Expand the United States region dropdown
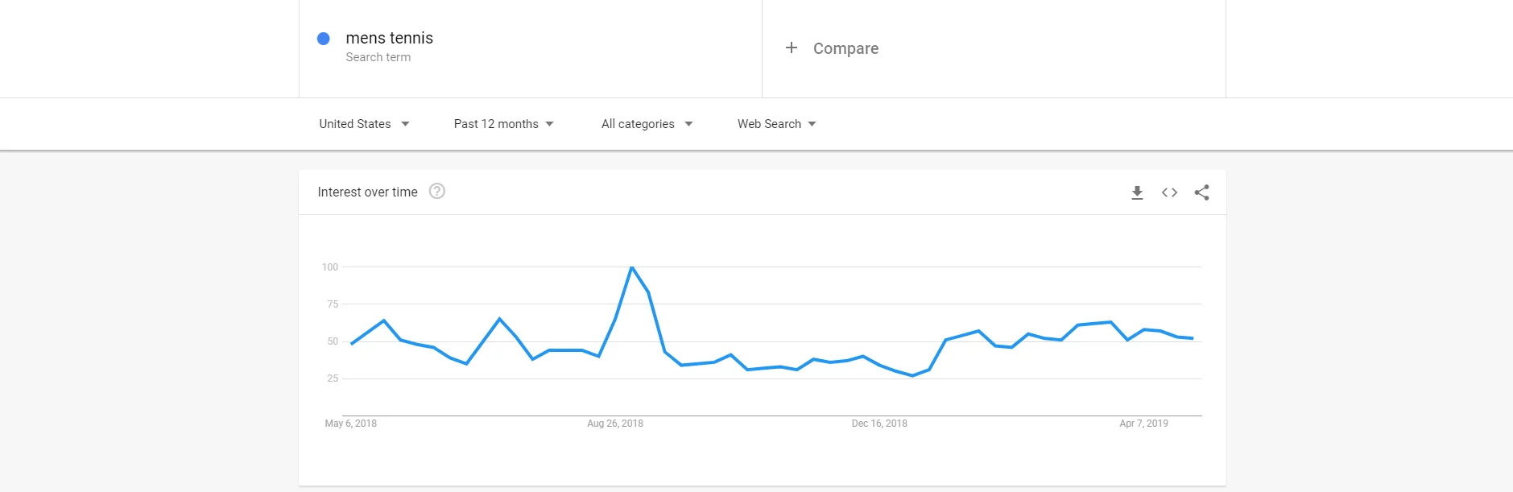 click(364, 124)
